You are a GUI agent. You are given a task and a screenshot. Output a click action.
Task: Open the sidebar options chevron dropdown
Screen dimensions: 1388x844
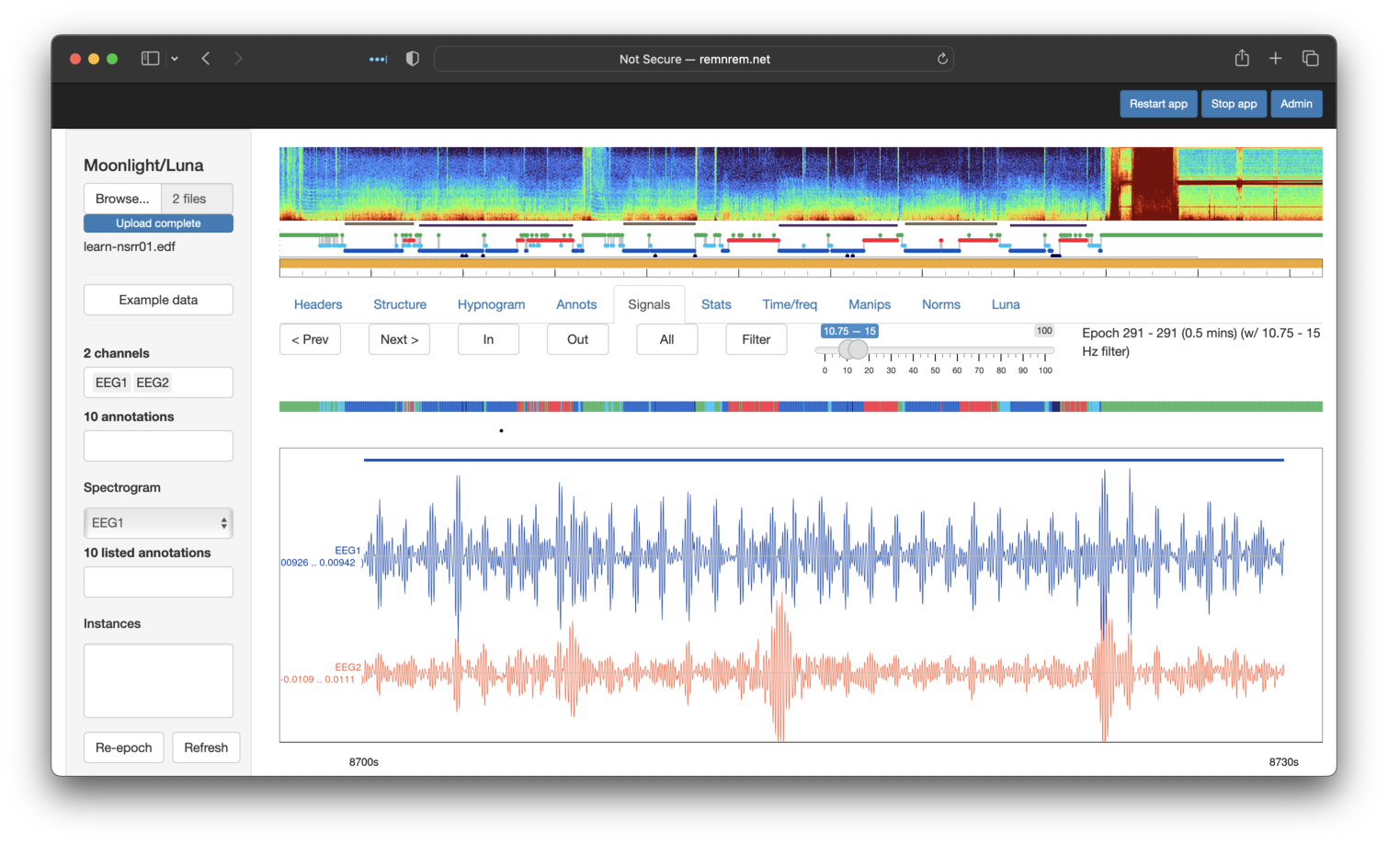[175, 59]
